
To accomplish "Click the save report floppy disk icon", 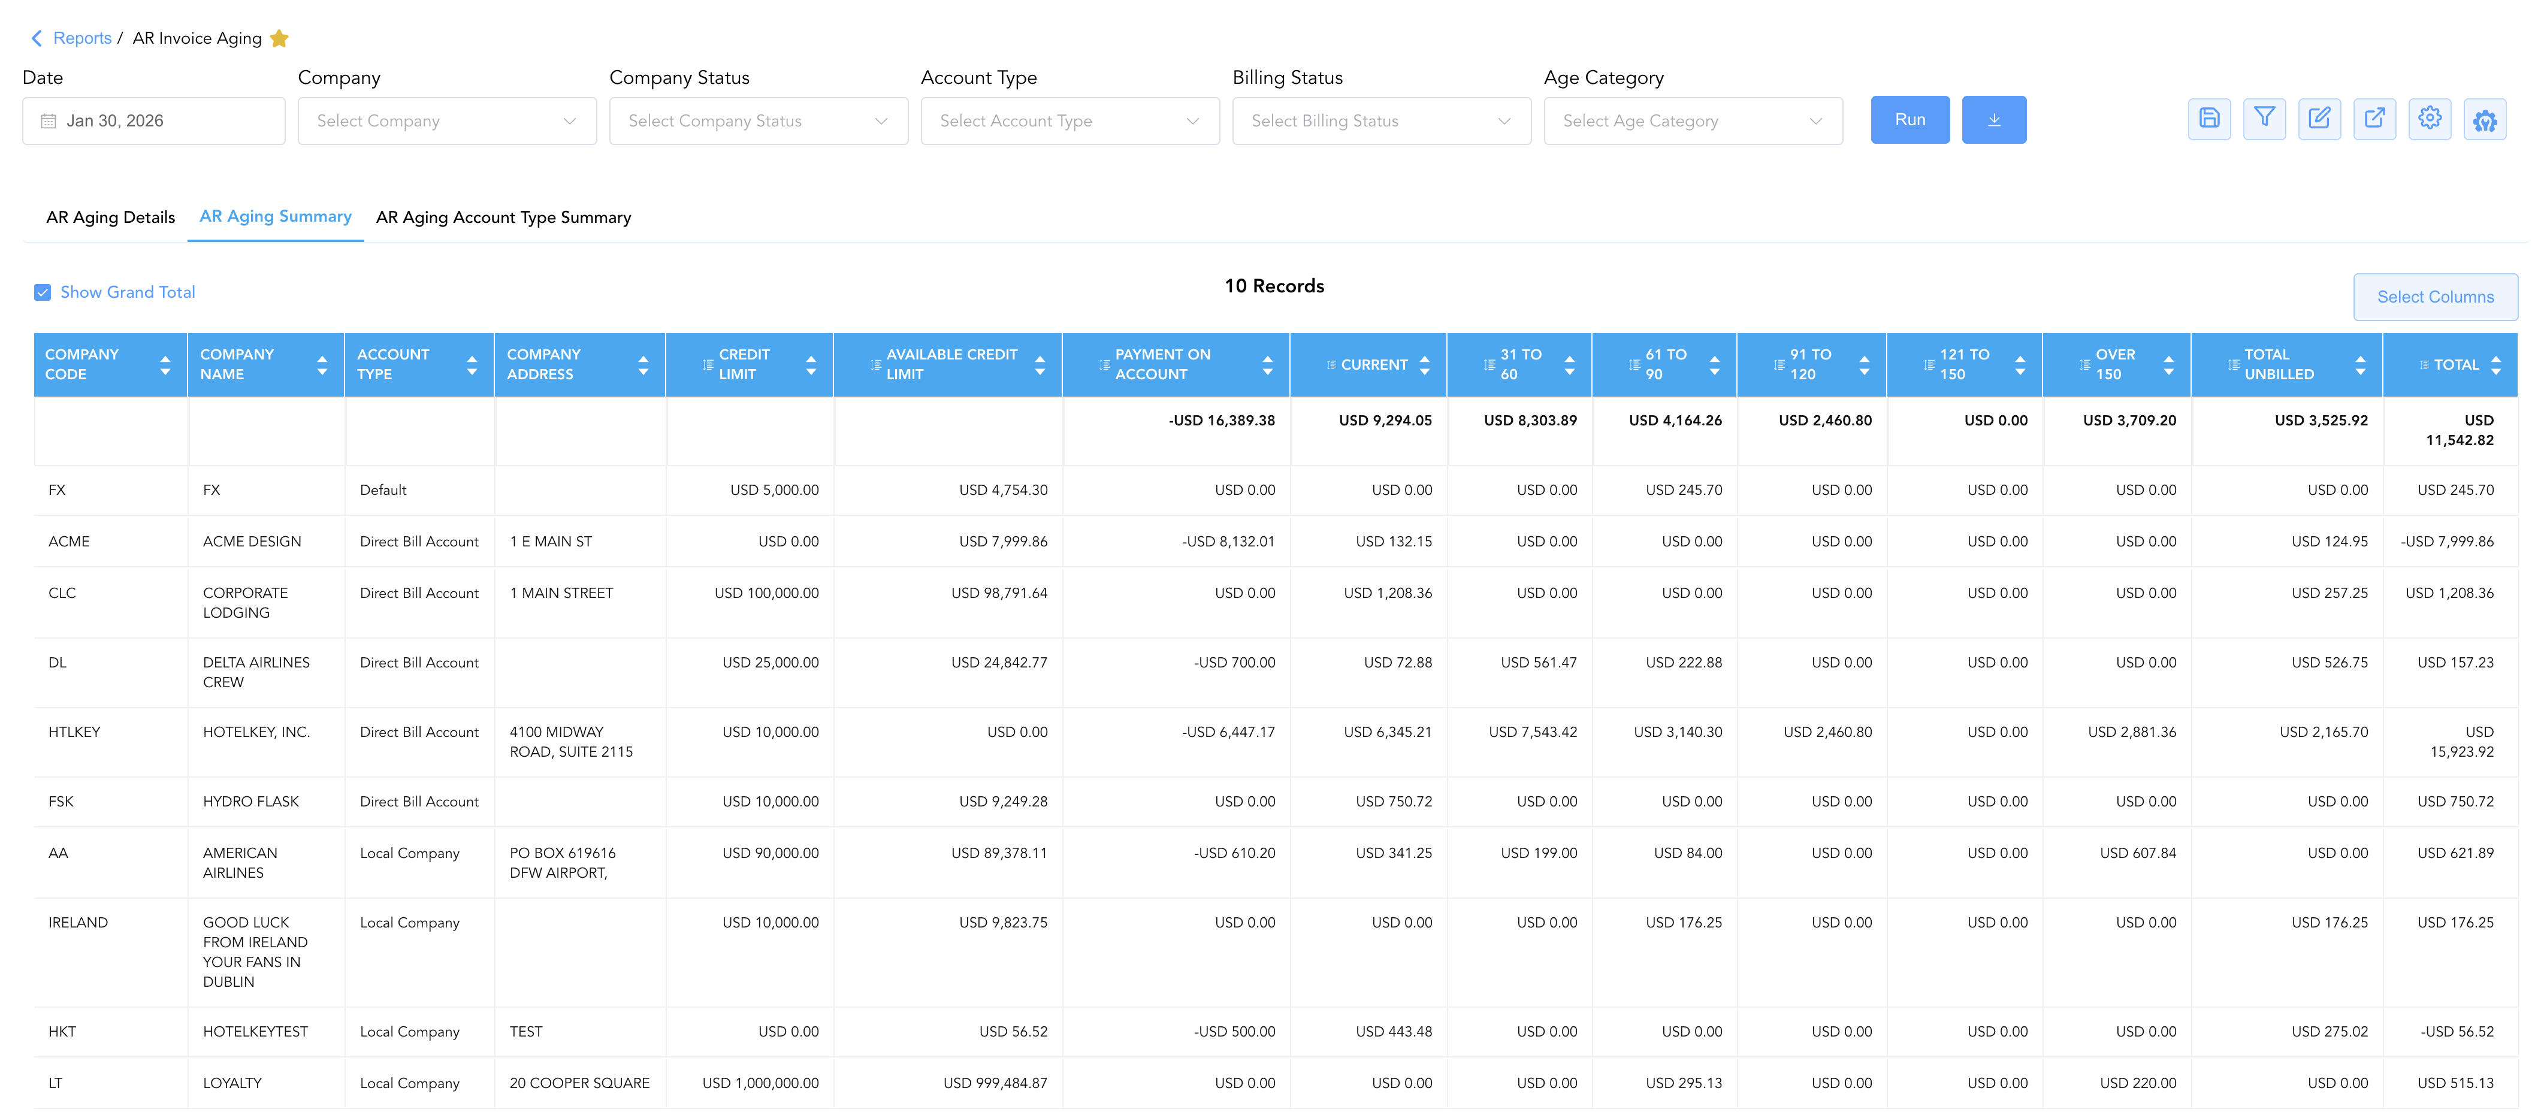I will (x=2209, y=119).
